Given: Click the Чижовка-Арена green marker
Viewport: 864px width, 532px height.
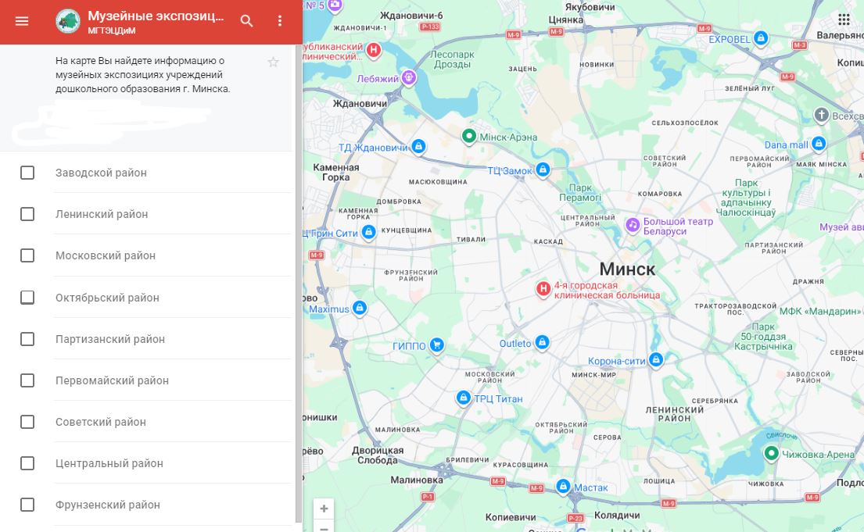Looking at the screenshot, I should pyautogui.click(x=771, y=453).
